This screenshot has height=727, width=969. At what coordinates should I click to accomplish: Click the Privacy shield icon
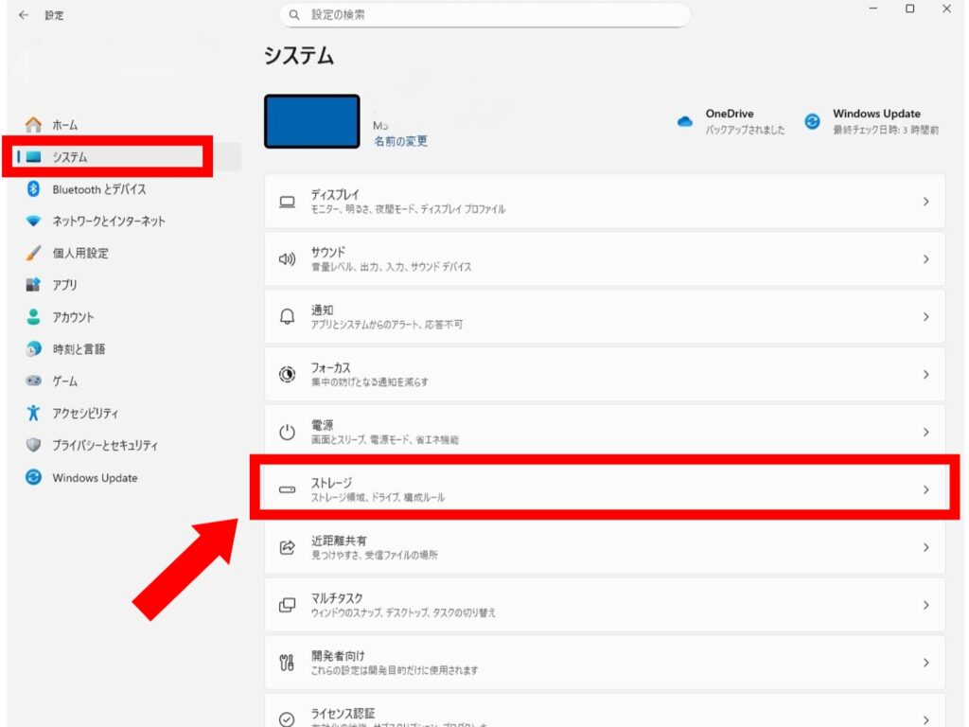[33, 445]
